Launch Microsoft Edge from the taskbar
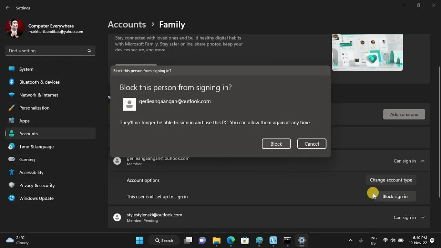Viewport: 441px width, 248px height. (x=231, y=240)
